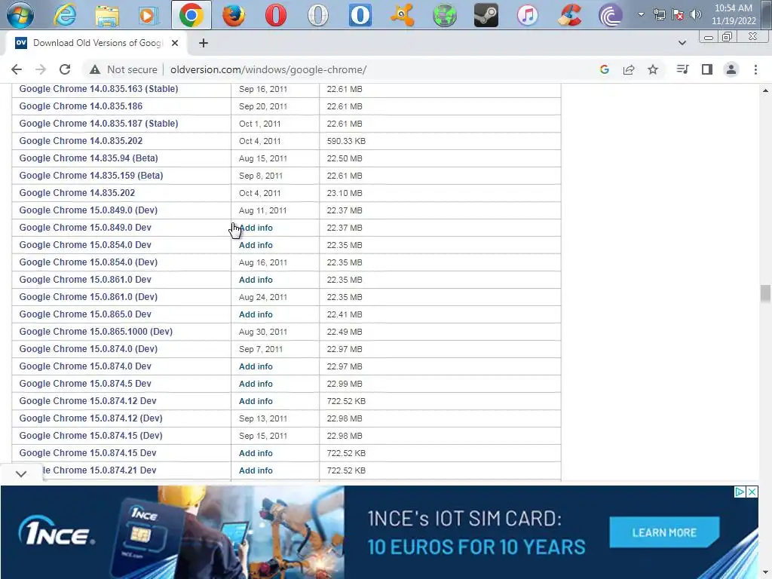Viewport: 772px width, 579px height.
Task: Open Windows Media Player taskbar icon
Action: coord(149,15)
